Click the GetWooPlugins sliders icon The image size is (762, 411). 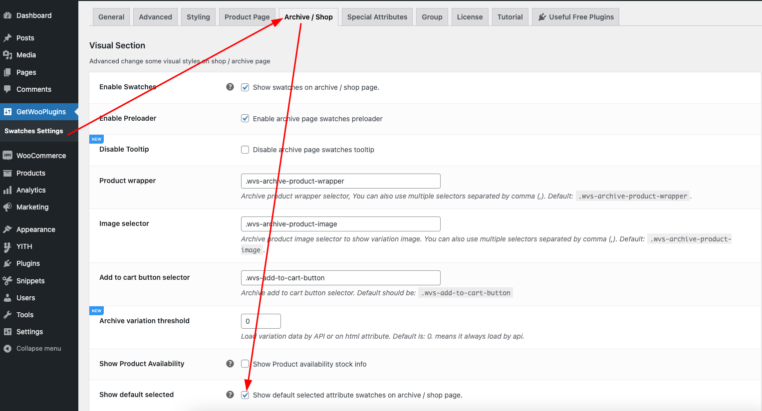(7, 112)
